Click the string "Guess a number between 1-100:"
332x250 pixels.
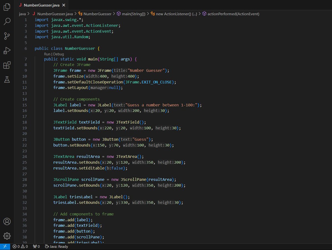(162, 105)
